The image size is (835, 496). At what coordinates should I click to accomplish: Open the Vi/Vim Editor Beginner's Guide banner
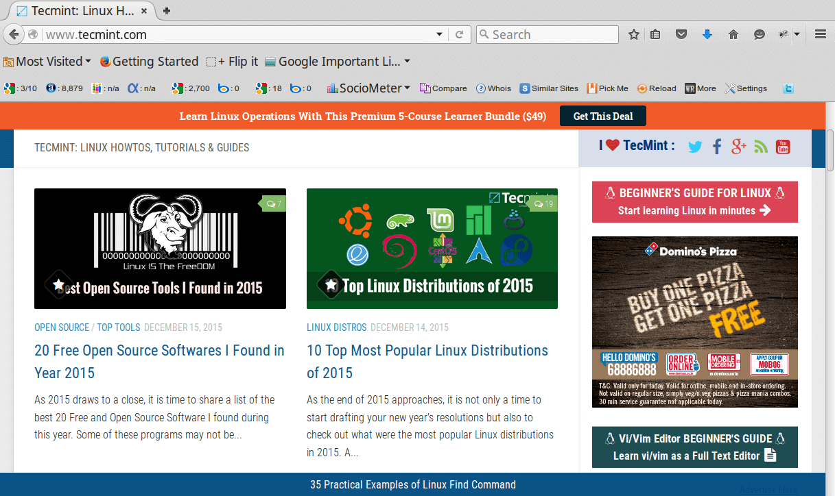pyautogui.click(x=695, y=447)
